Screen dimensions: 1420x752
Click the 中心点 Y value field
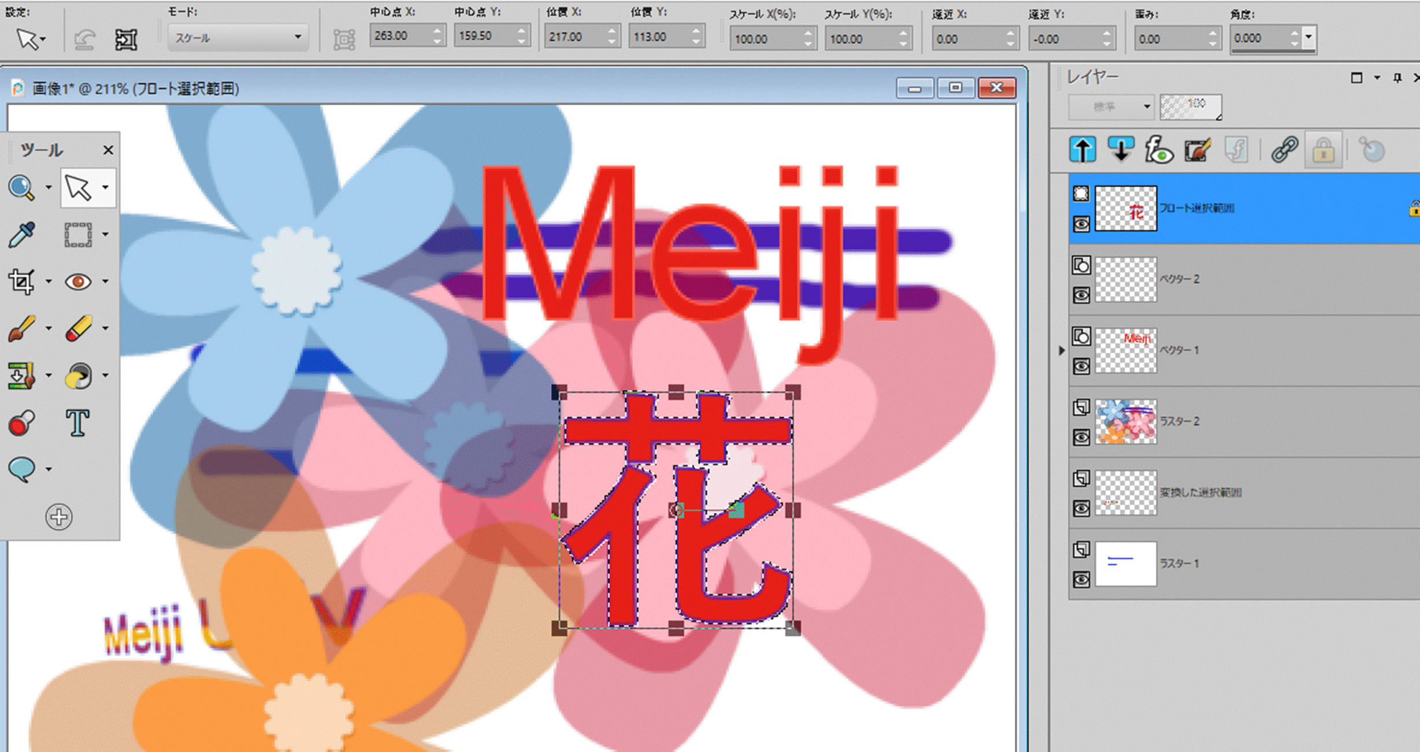pos(484,36)
